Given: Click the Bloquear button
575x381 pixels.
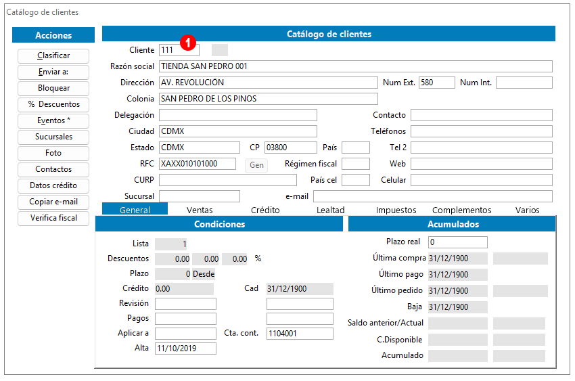Looking at the screenshot, I should point(53,89).
